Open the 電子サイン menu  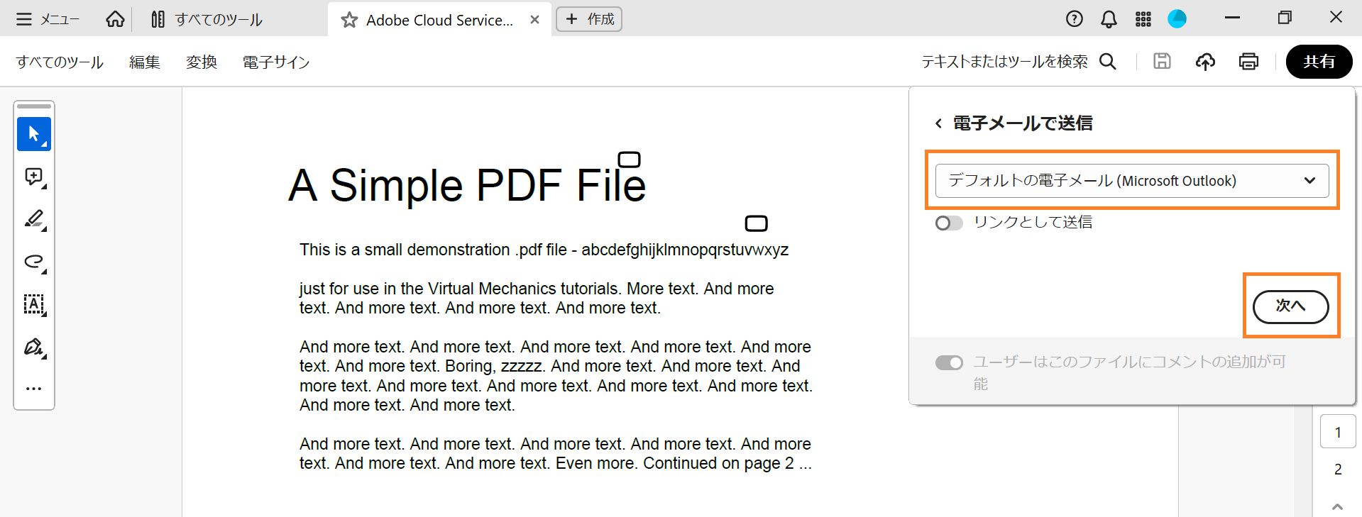(276, 62)
